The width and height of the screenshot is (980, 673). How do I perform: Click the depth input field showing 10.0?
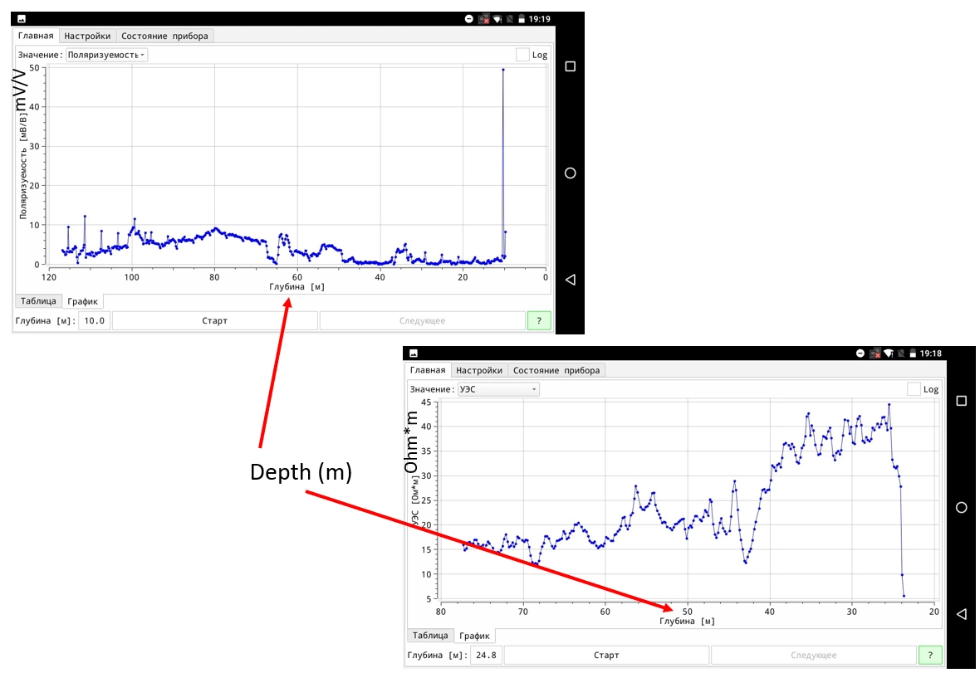(94, 320)
